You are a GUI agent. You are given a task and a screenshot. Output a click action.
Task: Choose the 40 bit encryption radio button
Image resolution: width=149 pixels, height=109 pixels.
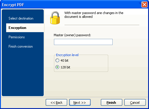[57, 60]
